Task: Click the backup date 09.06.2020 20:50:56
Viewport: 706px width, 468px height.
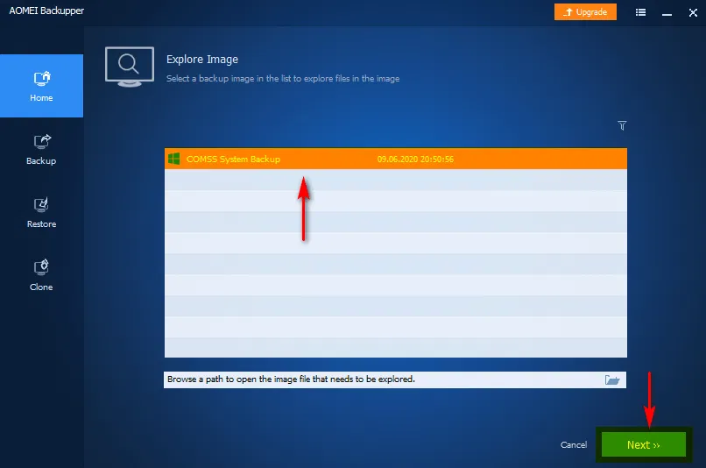Action: pyautogui.click(x=415, y=159)
